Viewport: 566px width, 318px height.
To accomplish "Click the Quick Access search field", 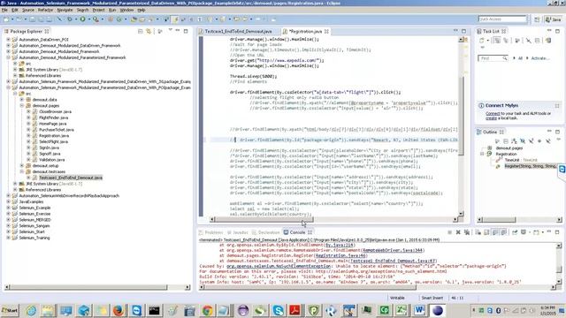I will pyautogui.click(x=502, y=19).
